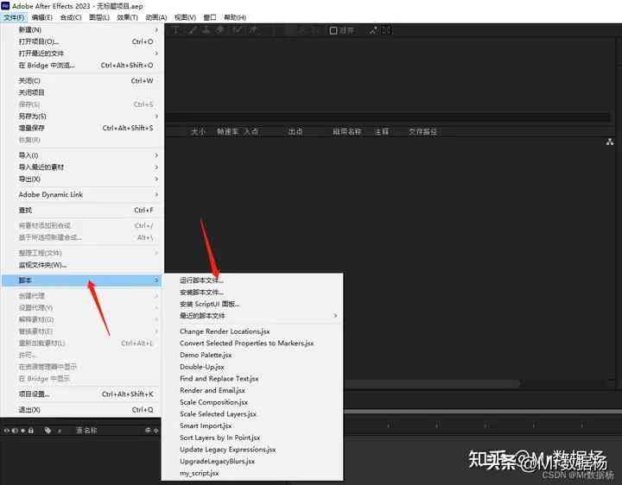Click the 文件路径 project column header
This screenshot has height=485, width=622.
[422, 131]
